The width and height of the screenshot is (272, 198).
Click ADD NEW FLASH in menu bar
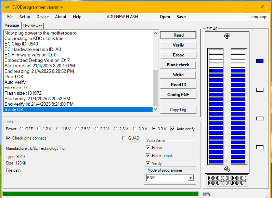click(x=122, y=17)
